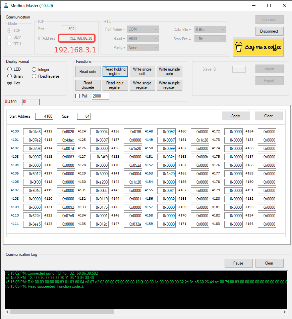Click the Read holding register button
The width and height of the screenshot is (292, 319).
coord(115,71)
